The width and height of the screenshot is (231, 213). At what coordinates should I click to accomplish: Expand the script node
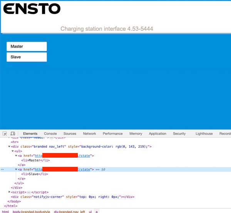pos(9,192)
